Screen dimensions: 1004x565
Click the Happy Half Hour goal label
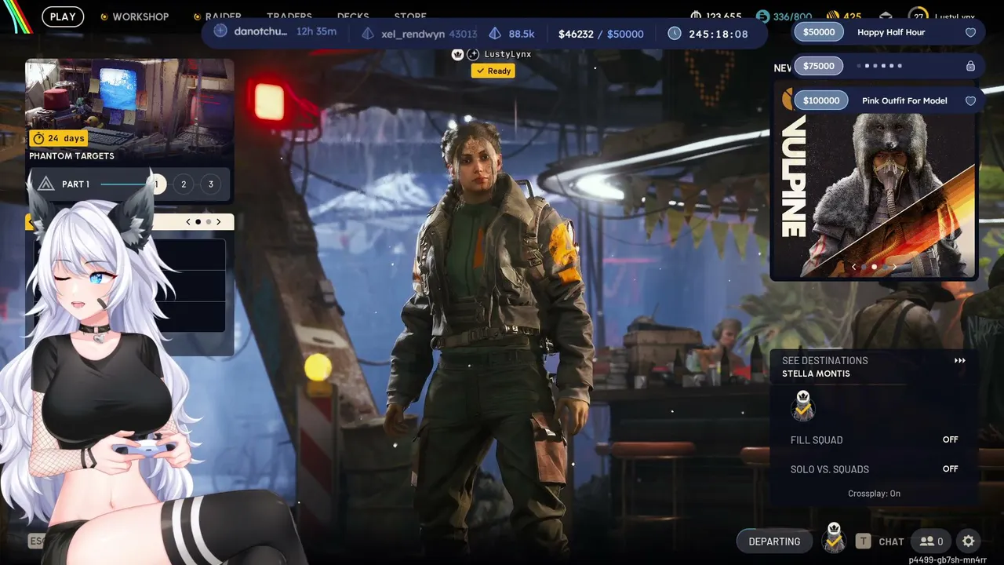(x=891, y=33)
